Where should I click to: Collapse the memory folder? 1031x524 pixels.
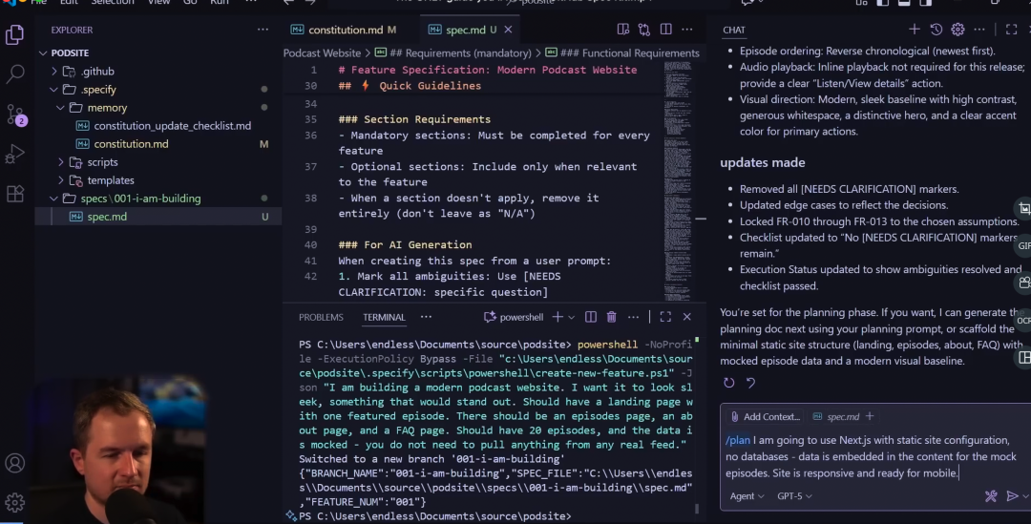[x=60, y=108]
